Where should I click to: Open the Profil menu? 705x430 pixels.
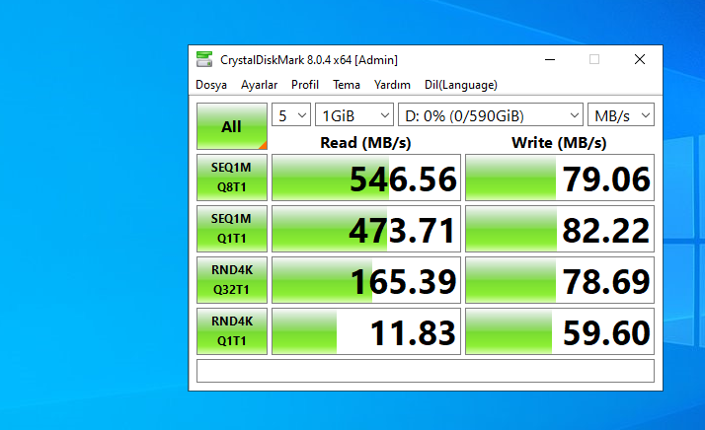coord(305,85)
